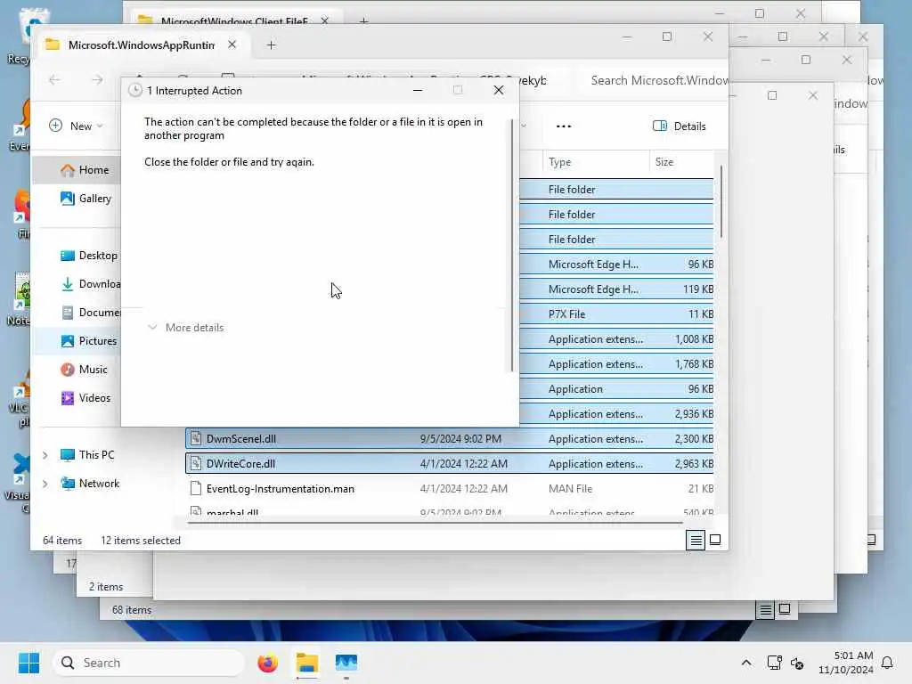Add tab in MicrosoftWindows.Client window behind
Image resolution: width=912 pixels, height=684 pixels.
(363, 21)
